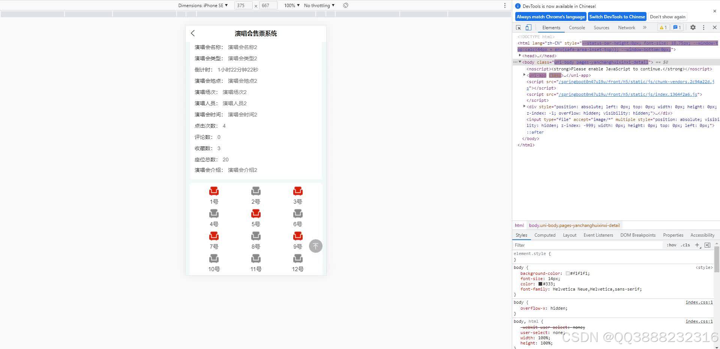Open the Event Listeners tab
Viewport: 720px width, 349px height.
tap(598, 235)
